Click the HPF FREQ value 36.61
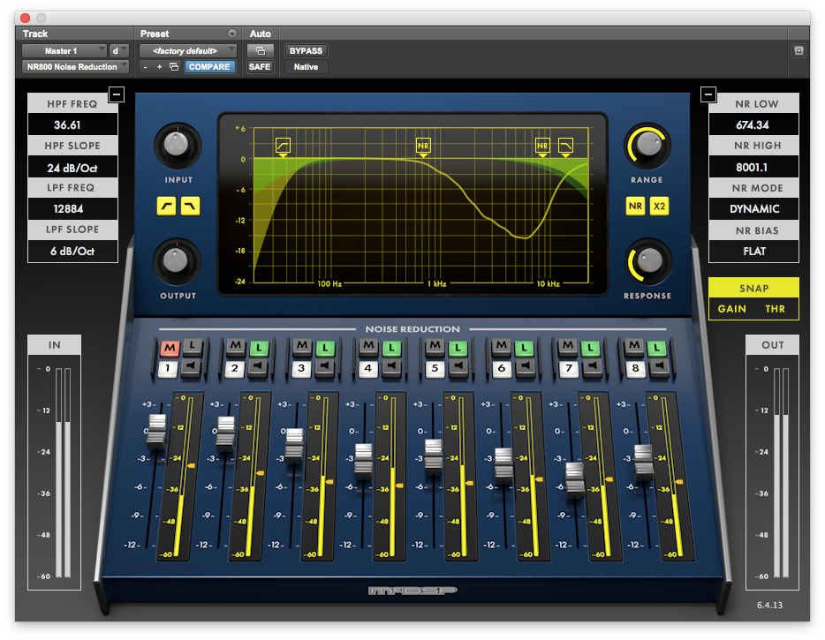 point(72,125)
